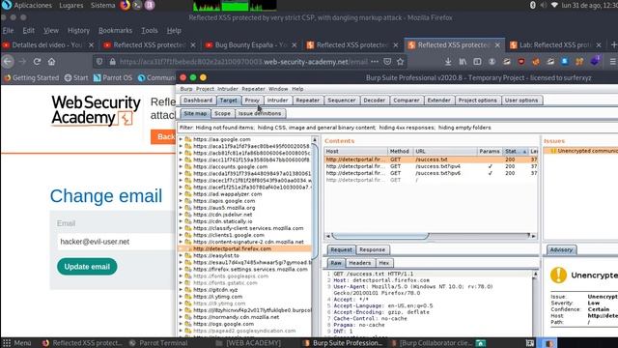Select the Unencrypted communications issue
Viewport: 618px width, 348px height.
(x=580, y=151)
